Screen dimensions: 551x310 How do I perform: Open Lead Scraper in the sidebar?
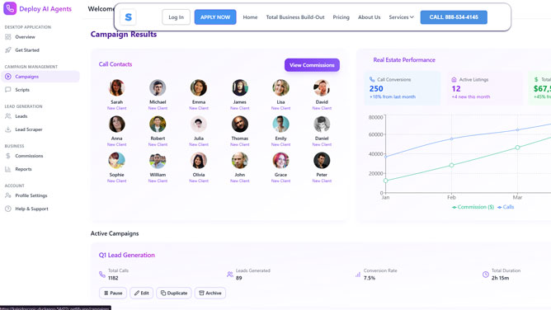pyautogui.click(x=40, y=129)
